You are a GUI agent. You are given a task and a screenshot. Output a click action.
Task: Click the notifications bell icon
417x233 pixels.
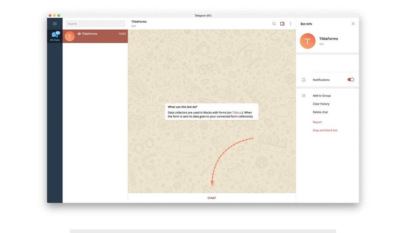[304, 80]
